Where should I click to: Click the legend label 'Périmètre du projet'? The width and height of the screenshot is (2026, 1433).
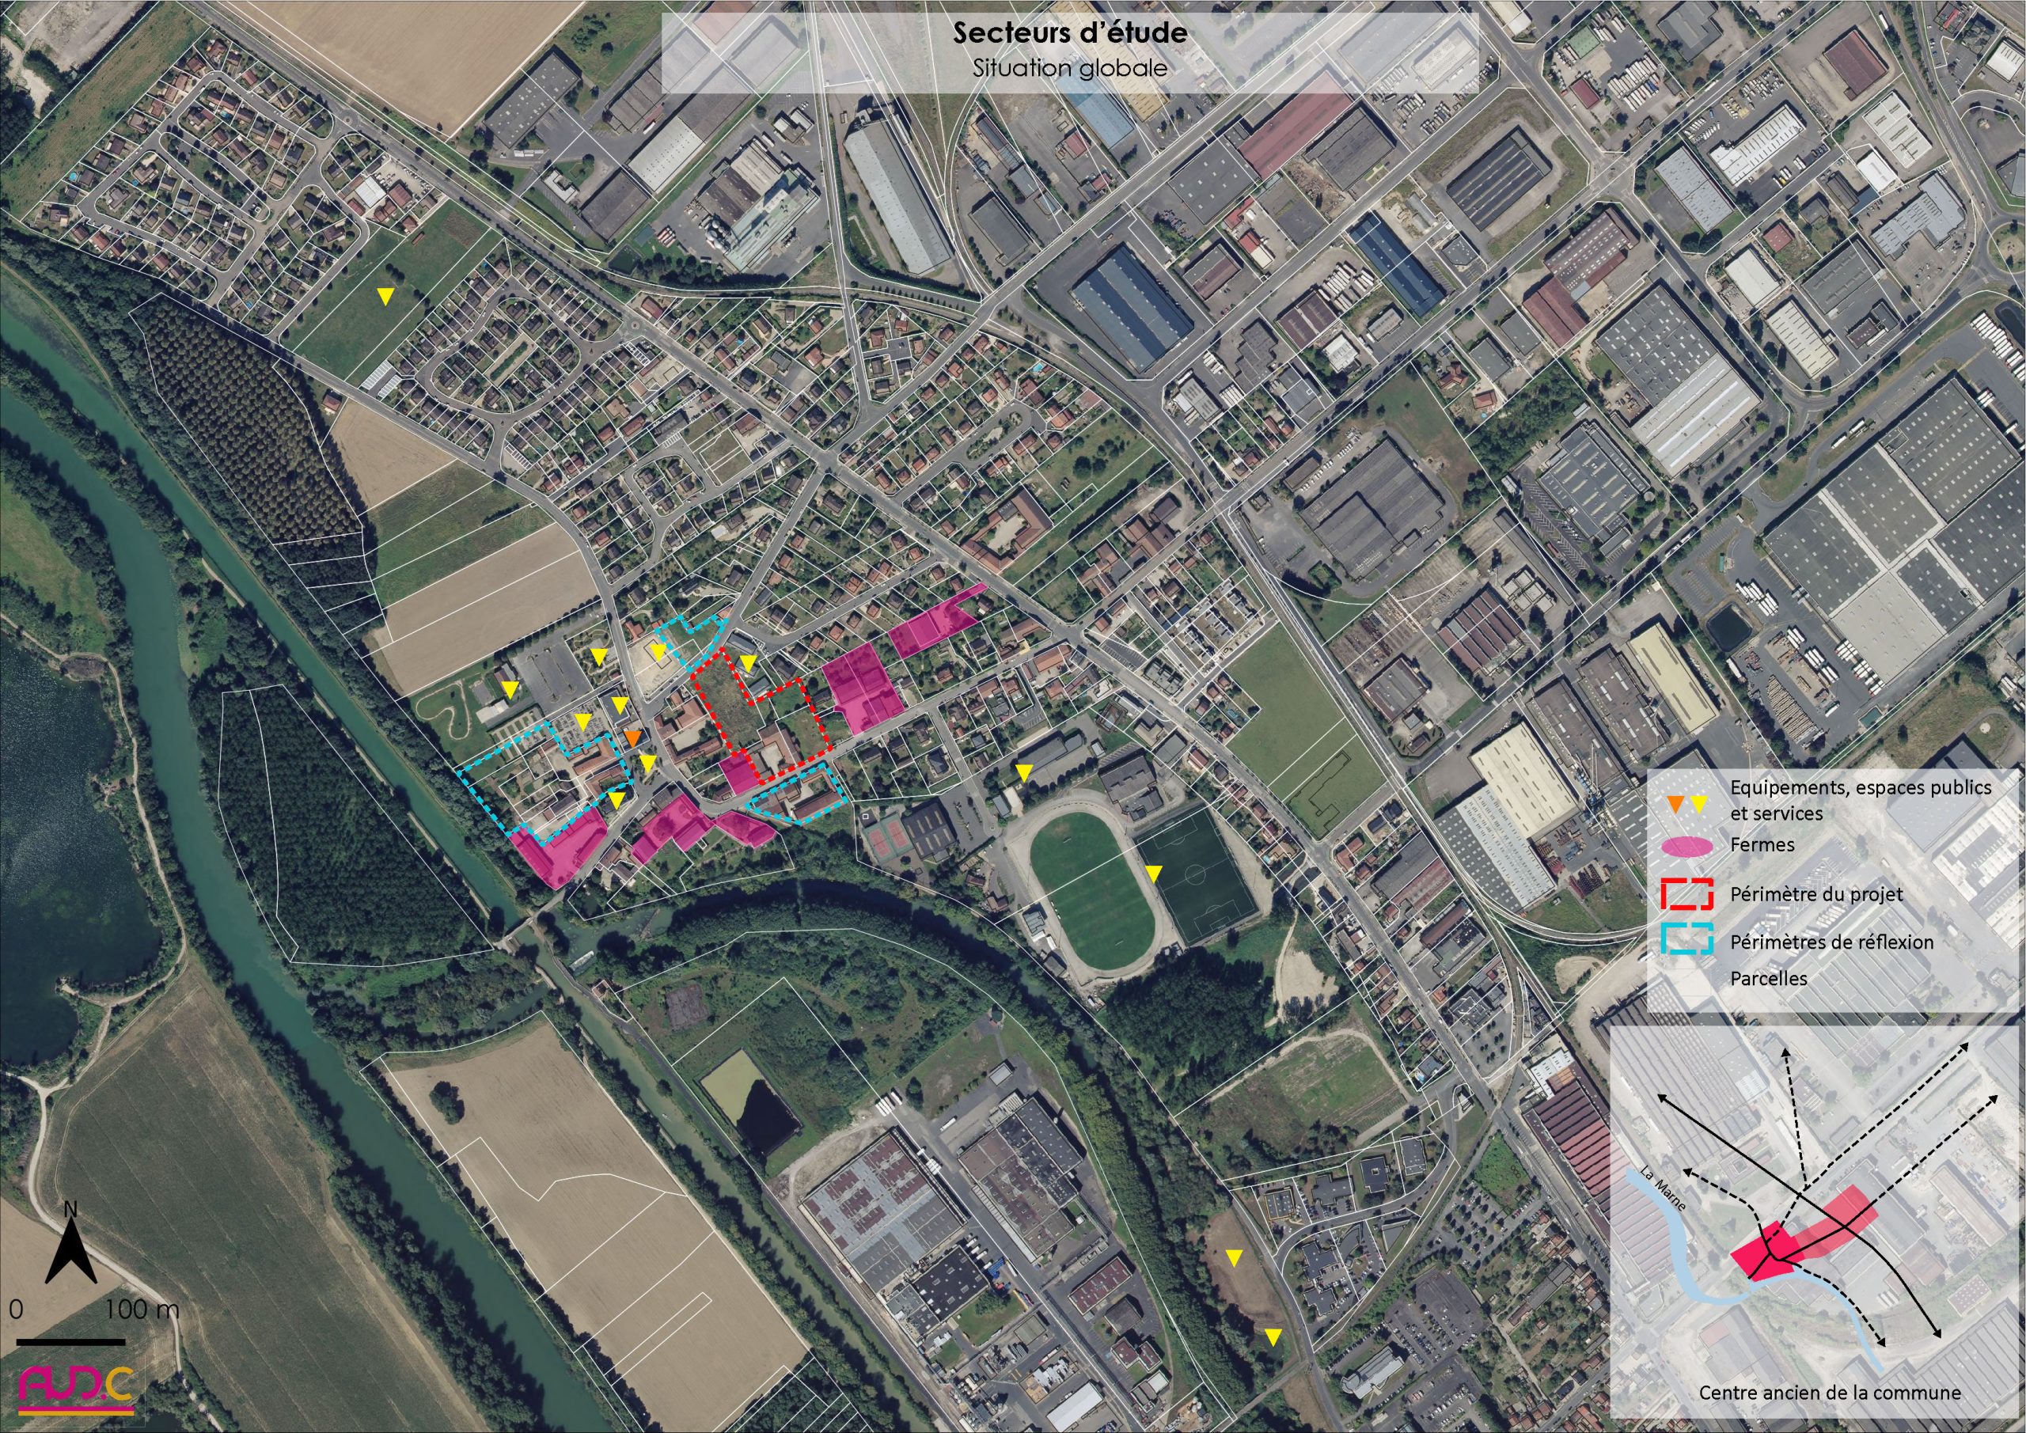click(x=1816, y=894)
